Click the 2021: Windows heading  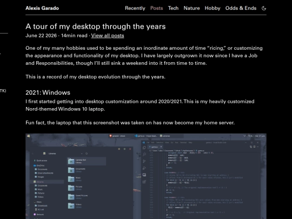pos(48,92)
